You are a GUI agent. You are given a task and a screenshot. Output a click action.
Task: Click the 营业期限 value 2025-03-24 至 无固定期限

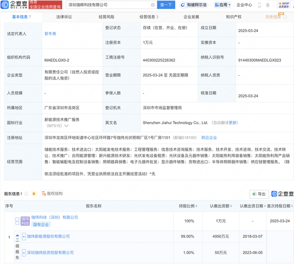[x=165, y=75]
